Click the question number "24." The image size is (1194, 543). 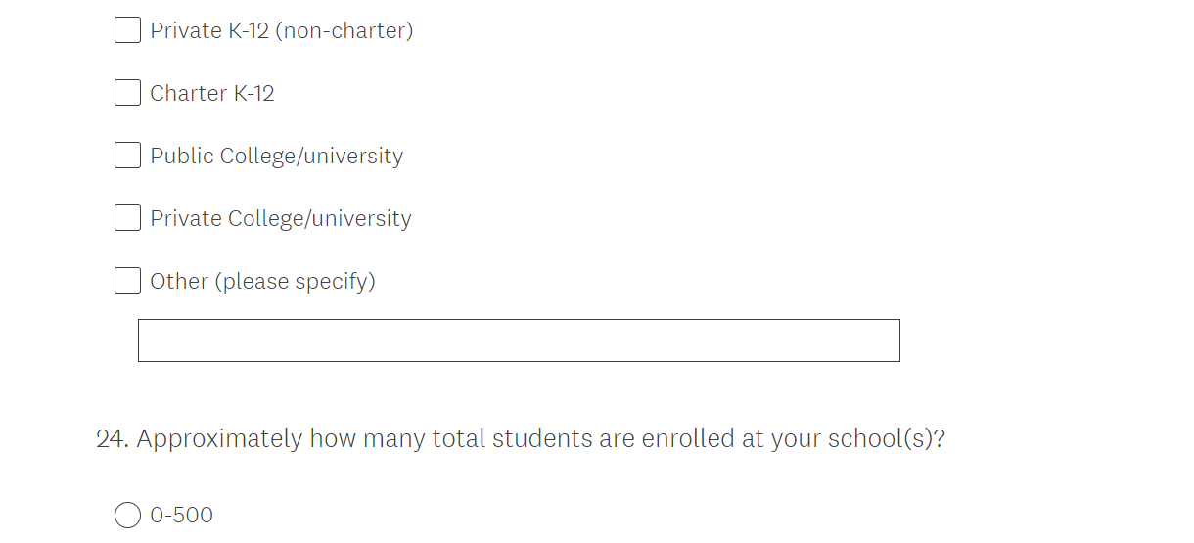[113, 439]
